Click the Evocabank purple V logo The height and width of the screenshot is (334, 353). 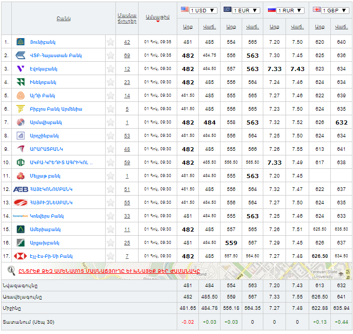click(x=21, y=69)
